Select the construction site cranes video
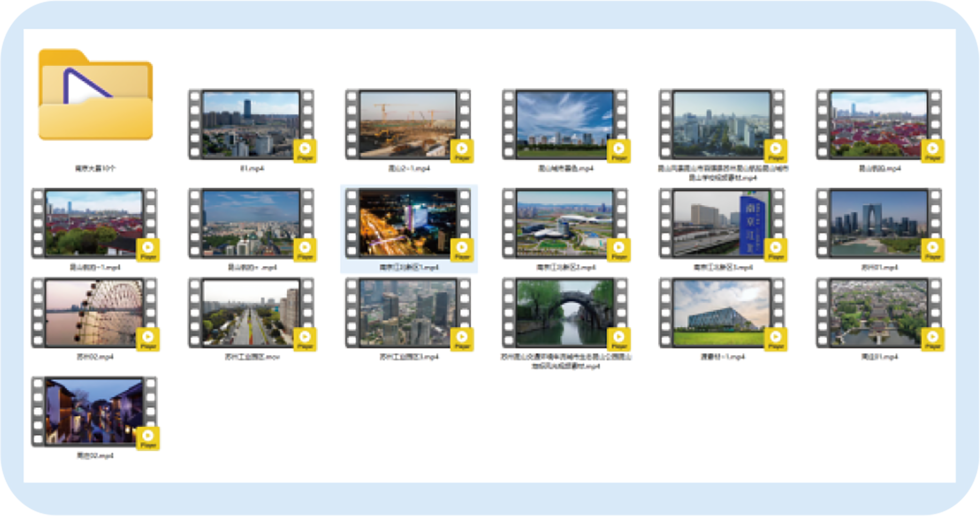The image size is (980, 516). [408, 124]
